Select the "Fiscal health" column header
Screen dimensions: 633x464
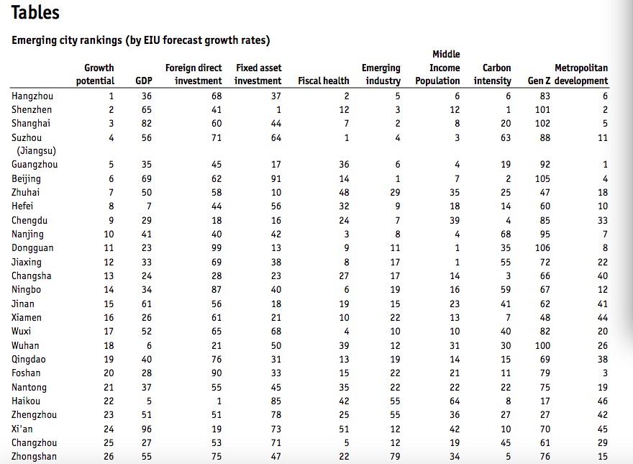[323, 81]
